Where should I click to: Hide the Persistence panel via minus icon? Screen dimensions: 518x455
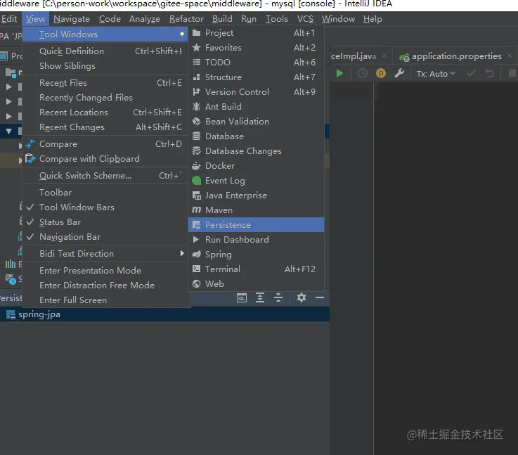point(320,297)
